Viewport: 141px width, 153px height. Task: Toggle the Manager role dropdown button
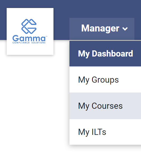click(x=102, y=29)
